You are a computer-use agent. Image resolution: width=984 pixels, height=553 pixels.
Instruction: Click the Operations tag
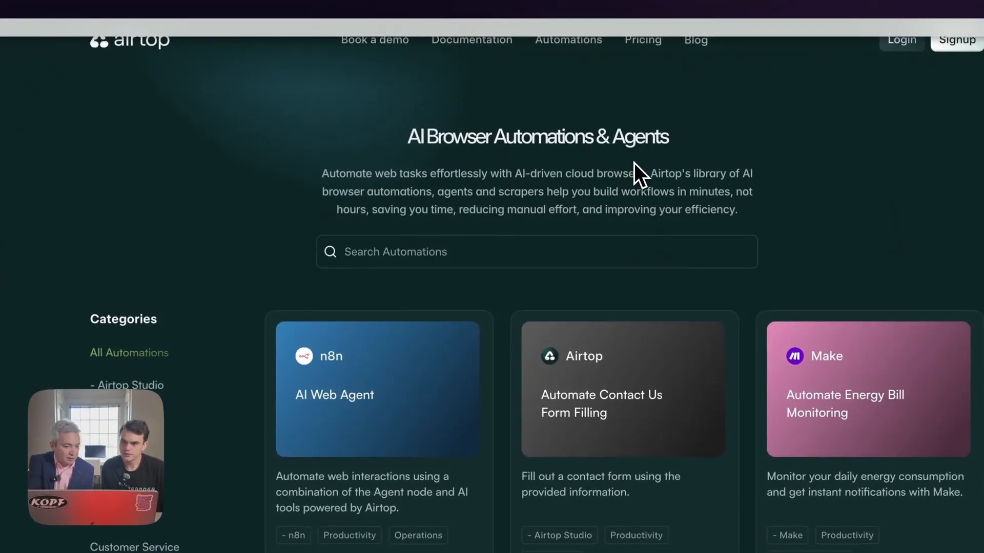point(418,535)
